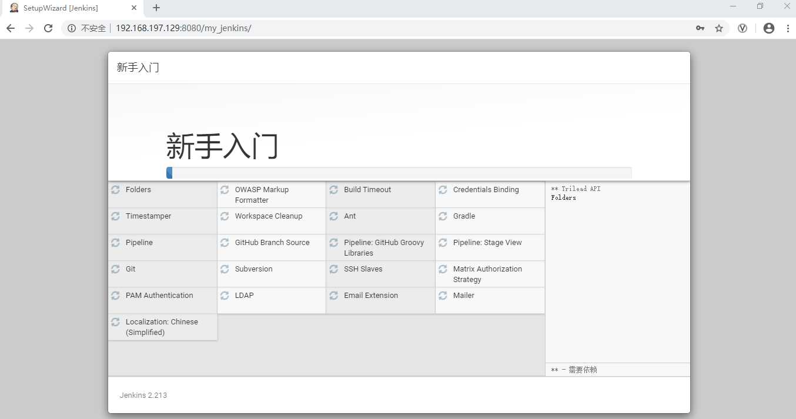Click the sync icon beside PAM Authentication
This screenshot has height=419, width=796.
(116, 296)
